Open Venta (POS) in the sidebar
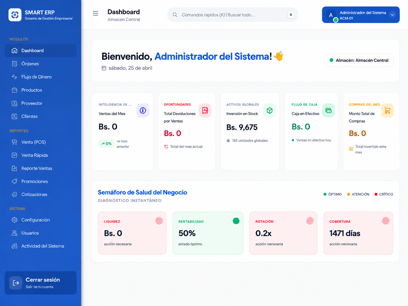This screenshot has height=306, width=408. [x=41, y=142]
